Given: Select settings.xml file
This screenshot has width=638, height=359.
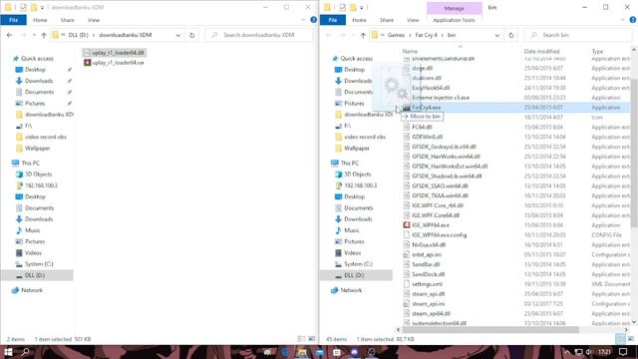Looking at the screenshot, I should point(427,284).
